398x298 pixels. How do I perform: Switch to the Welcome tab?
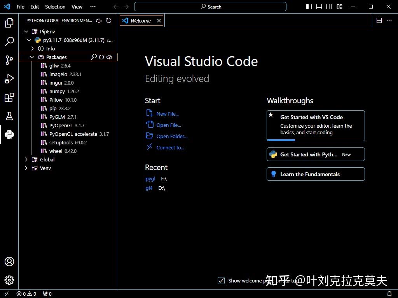pyautogui.click(x=140, y=21)
